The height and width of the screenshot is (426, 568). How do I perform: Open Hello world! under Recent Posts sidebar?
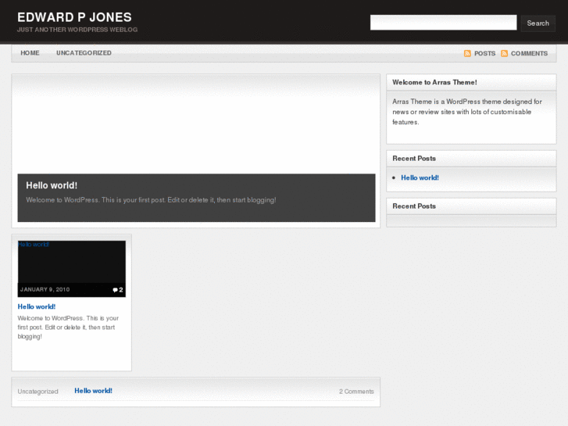420,177
